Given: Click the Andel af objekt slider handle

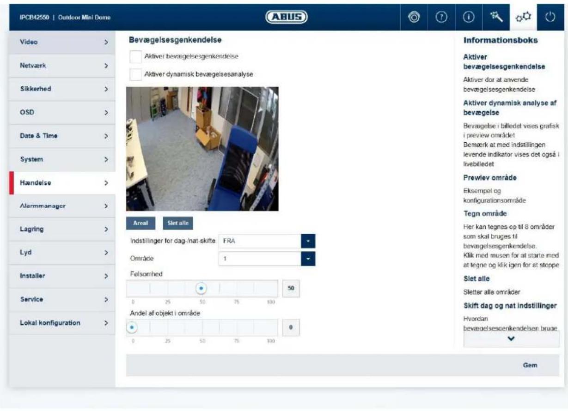Looking at the screenshot, I should pos(132,327).
